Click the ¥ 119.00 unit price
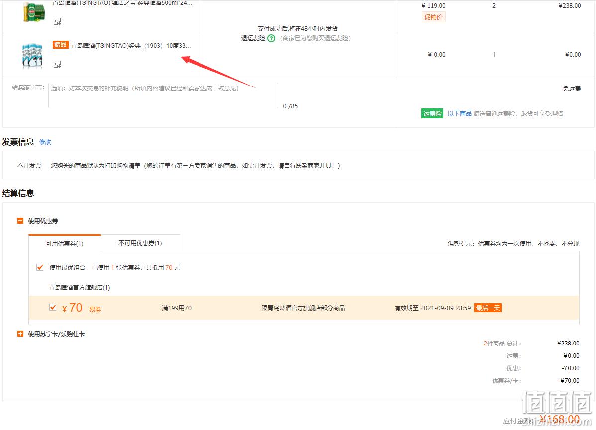This screenshot has height=430, width=596. pos(434,5)
